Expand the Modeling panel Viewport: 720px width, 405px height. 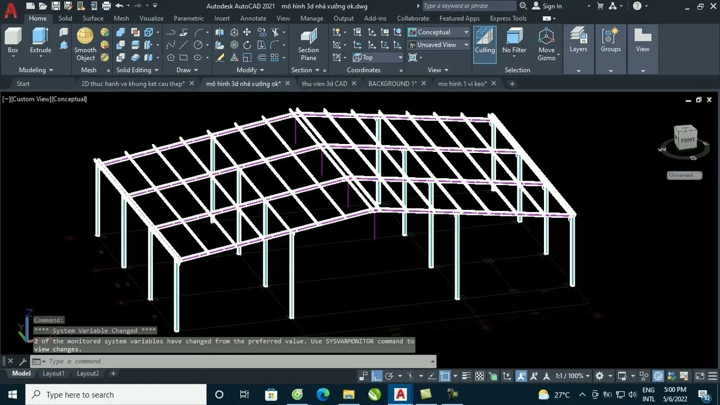click(x=36, y=70)
